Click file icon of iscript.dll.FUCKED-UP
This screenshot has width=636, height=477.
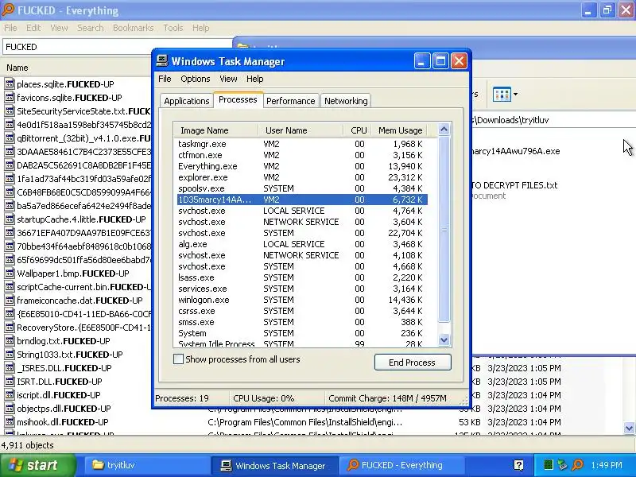[x=10, y=394]
